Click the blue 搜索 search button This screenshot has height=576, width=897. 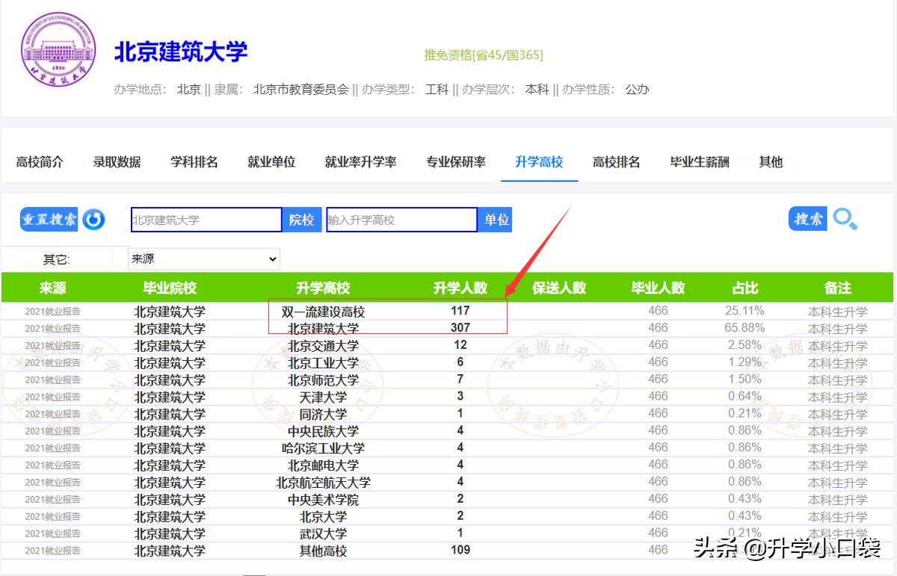click(x=807, y=219)
